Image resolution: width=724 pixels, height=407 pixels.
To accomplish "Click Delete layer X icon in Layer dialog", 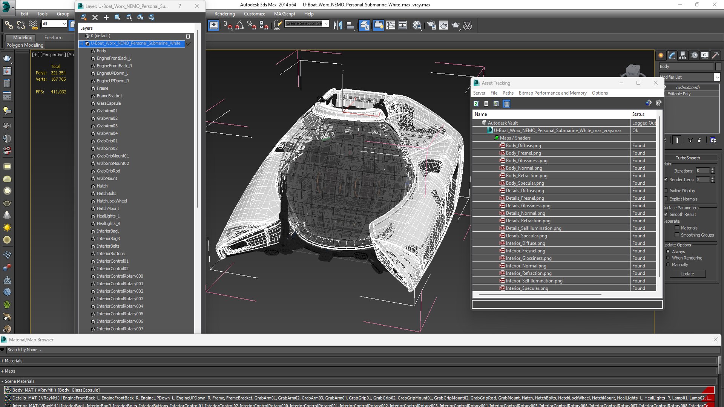I will click(95, 17).
